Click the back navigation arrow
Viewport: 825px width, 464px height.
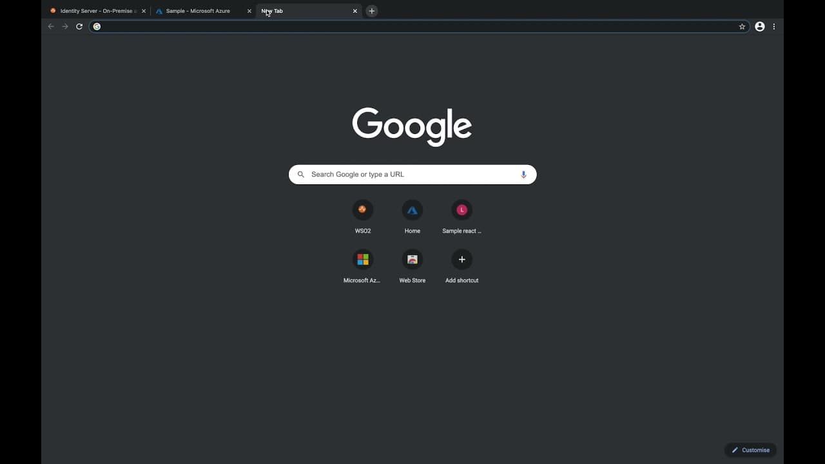pyautogui.click(x=50, y=26)
